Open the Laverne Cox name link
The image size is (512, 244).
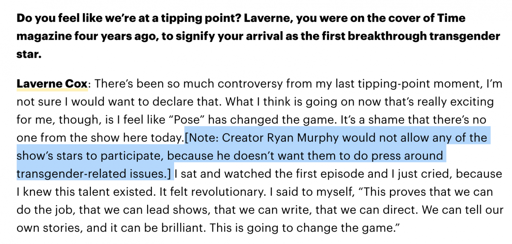52,84
